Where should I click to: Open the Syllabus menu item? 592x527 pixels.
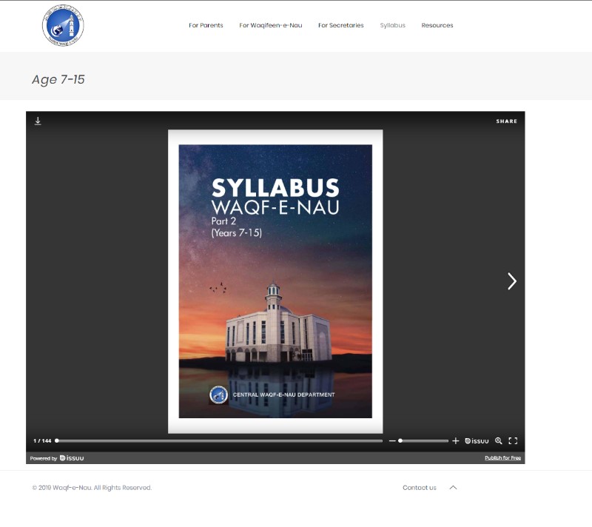pyautogui.click(x=392, y=26)
